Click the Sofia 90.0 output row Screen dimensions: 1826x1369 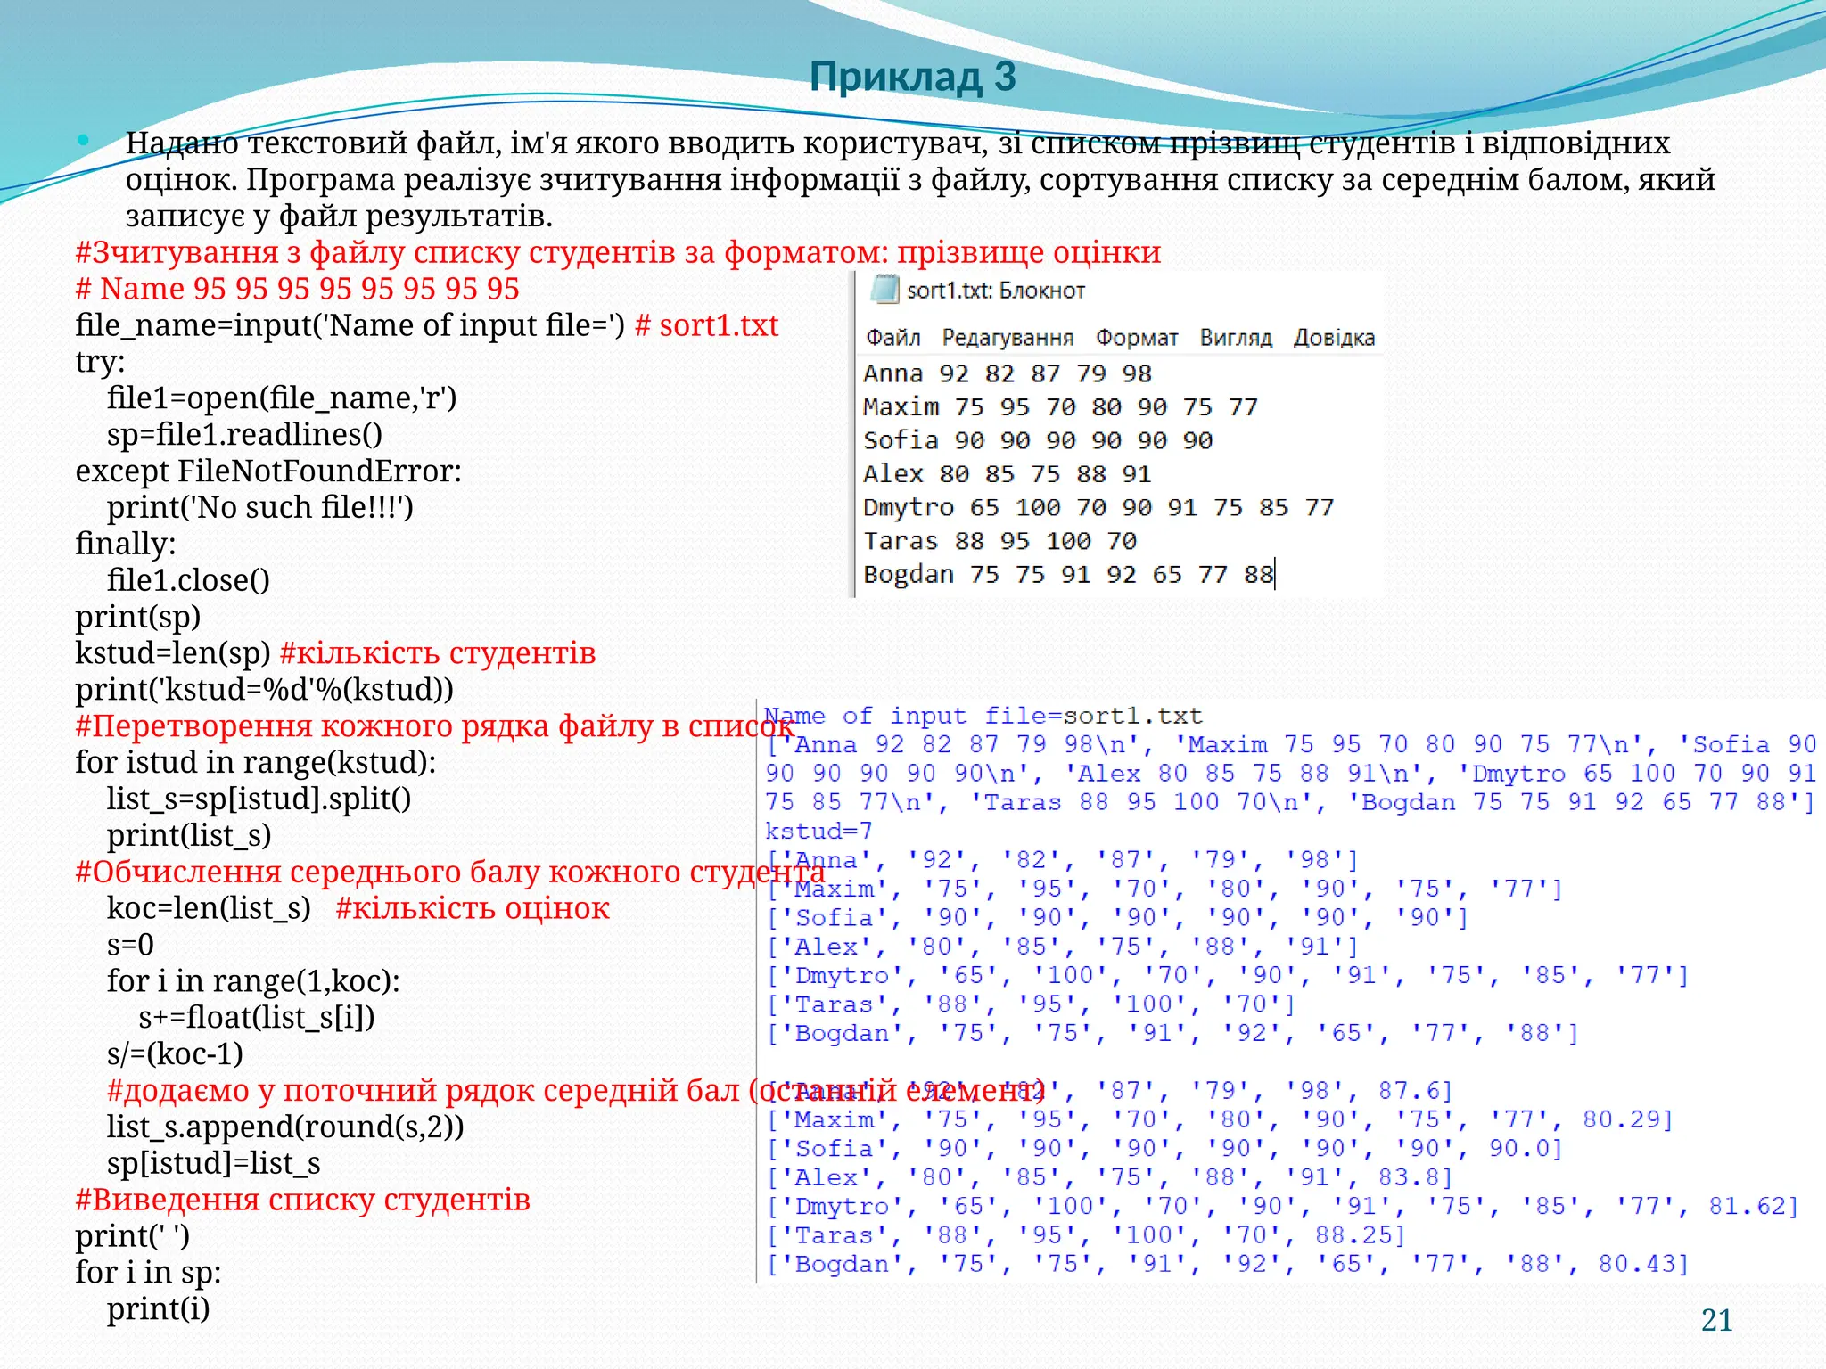pos(1164,1149)
